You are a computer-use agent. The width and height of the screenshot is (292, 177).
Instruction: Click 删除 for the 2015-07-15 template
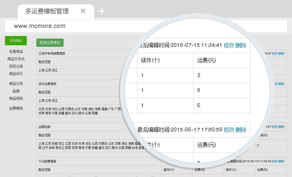tap(241, 45)
